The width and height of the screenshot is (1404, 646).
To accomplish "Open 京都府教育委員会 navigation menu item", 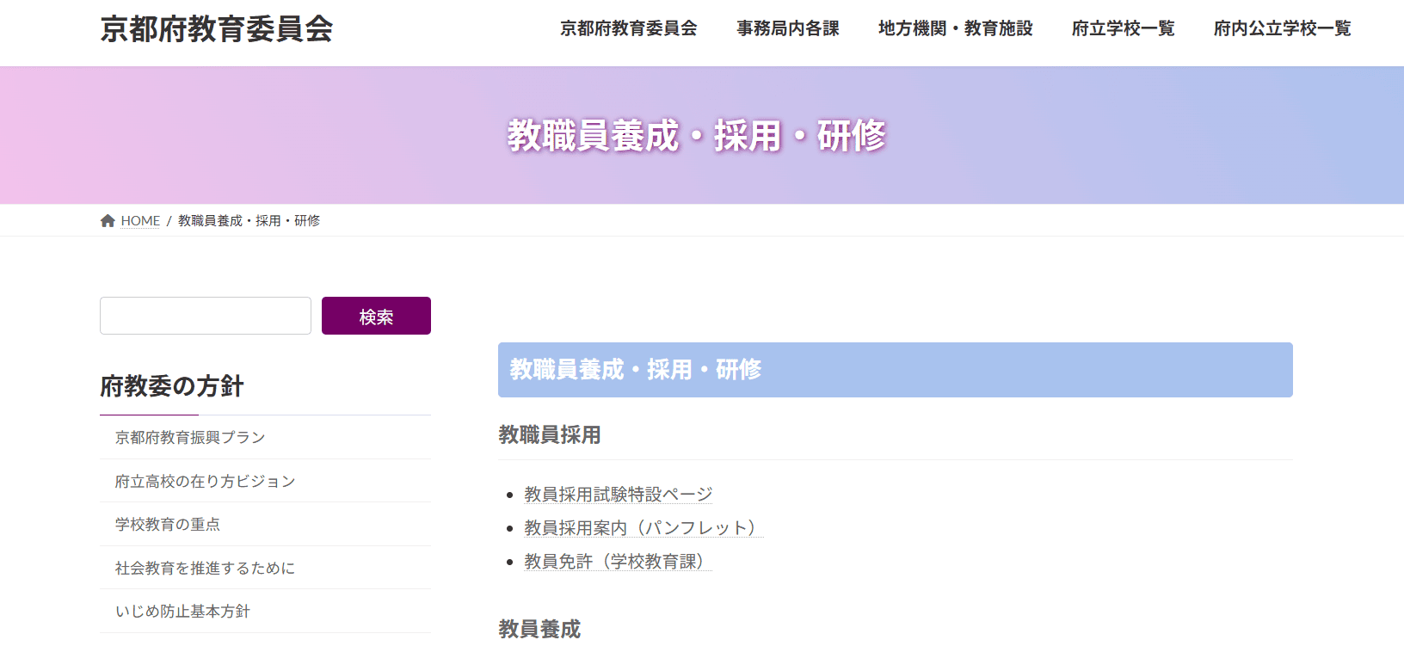I will 629,28.
